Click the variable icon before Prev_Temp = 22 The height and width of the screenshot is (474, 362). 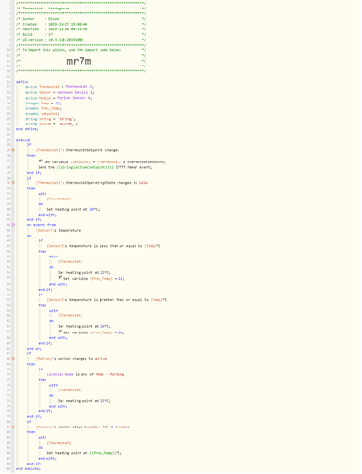pyautogui.click(x=60, y=278)
